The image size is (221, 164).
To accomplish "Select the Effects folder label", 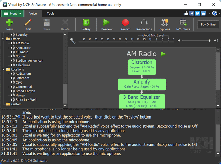I will pos(16,39).
